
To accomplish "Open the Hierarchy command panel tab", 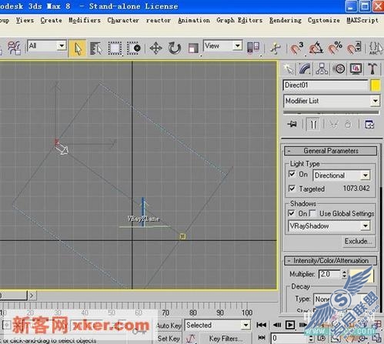I will pyautogui.click(x=322, y=68).
